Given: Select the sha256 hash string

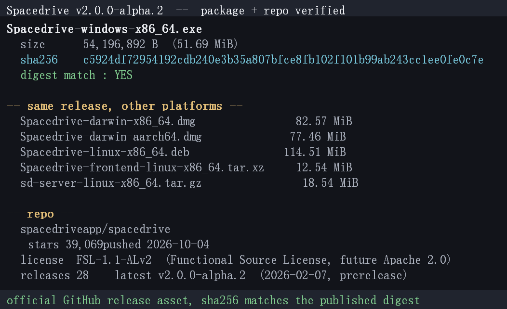Looking at the screenshot, I should click(283, 60).
